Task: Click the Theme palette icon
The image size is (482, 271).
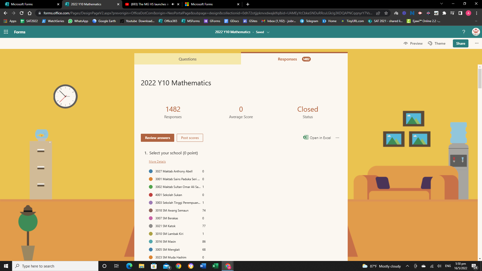Action: pos(430,43)
